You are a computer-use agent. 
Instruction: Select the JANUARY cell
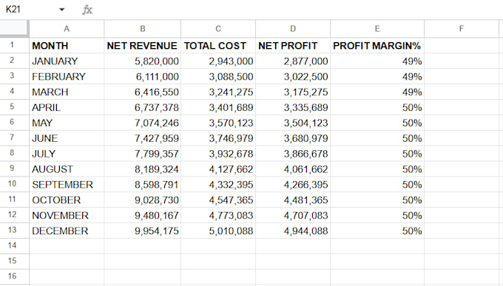[x=67, y=61]
